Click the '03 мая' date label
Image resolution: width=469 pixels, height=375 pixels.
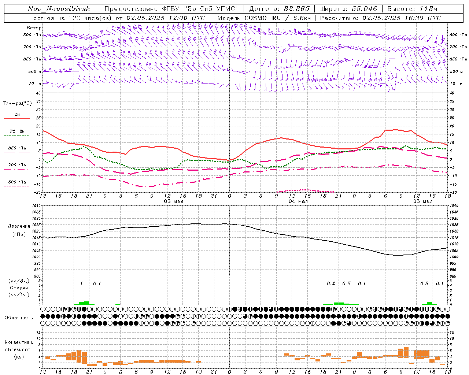pyautogui.click(x=174, y=201)
